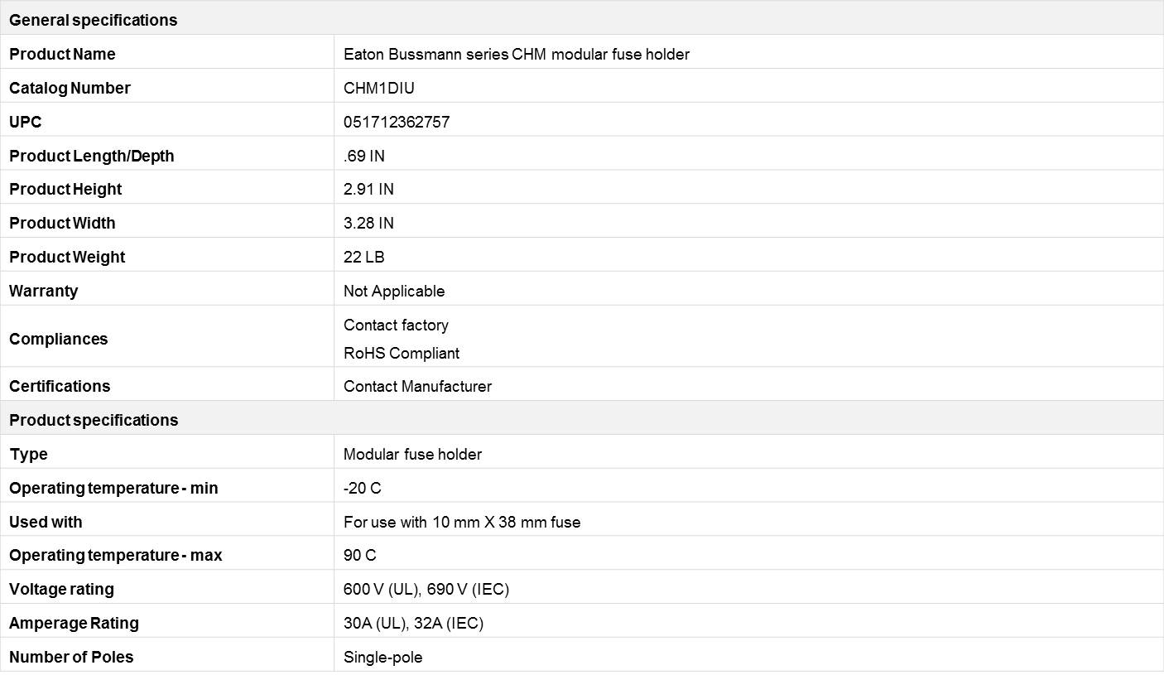
Task: Click the 'Eaton Bussmann series CHM modular fuse holder' value
Action: pos(517,54)
